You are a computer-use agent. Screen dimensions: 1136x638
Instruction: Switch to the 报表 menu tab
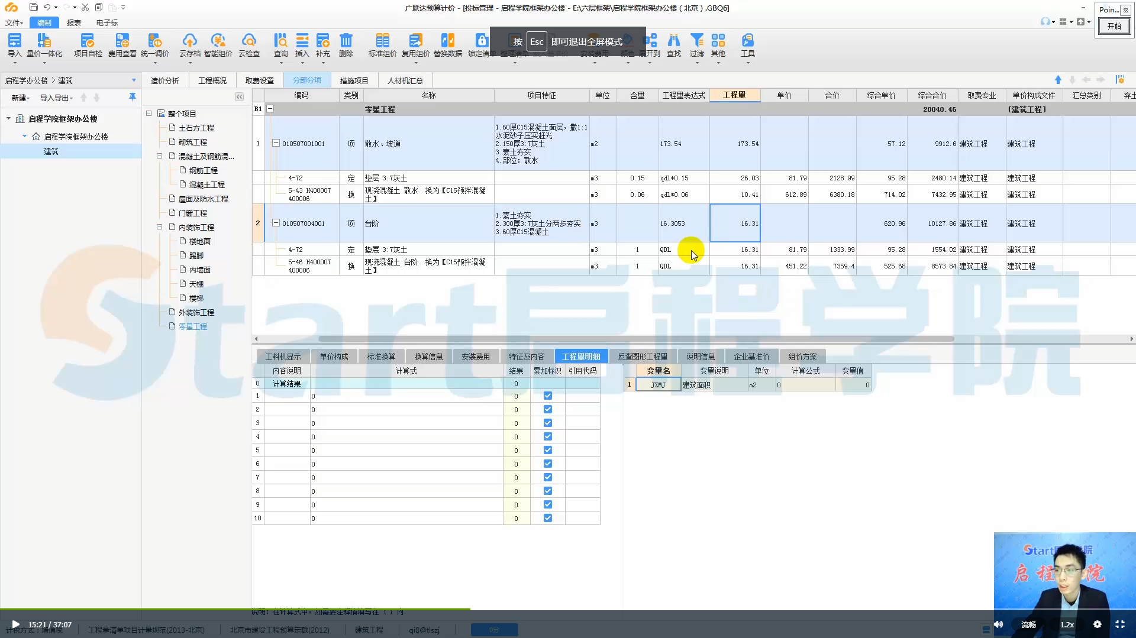point(74,22)
